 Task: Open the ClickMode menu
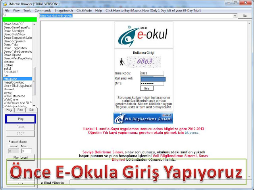84,11
